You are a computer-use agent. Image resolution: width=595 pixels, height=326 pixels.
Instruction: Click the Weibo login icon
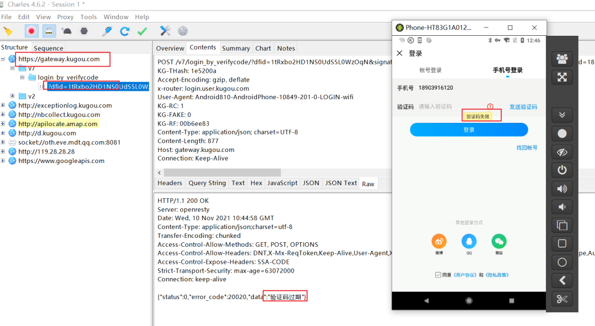(x=439, y=241)
